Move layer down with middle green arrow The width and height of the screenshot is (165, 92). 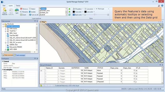pyautogui.click(x=69, y=12)
